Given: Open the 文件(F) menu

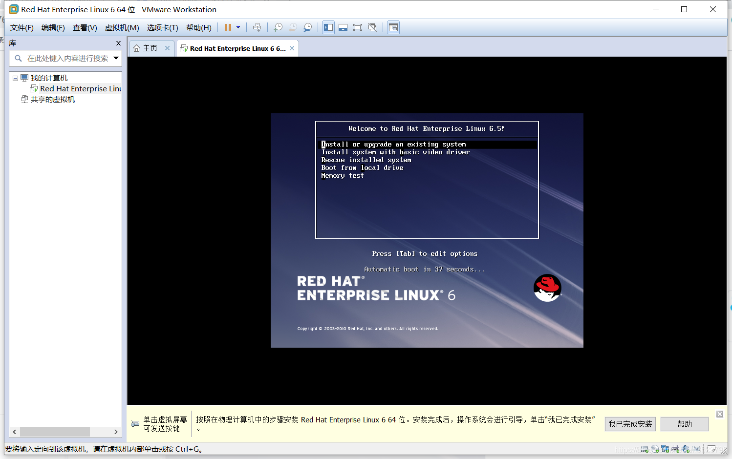Looking at the screenshot, I should (22, 28).
